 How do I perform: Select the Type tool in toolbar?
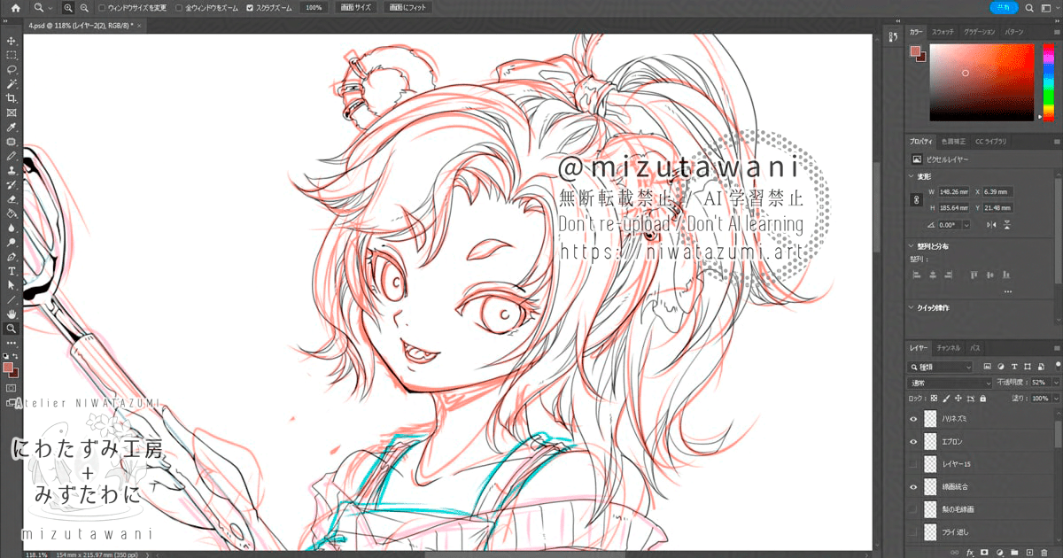12,271
